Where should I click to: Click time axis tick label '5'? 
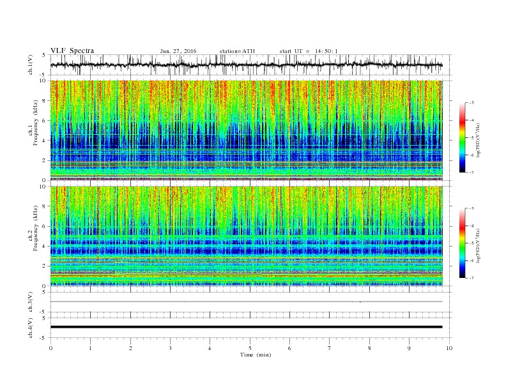250,348
